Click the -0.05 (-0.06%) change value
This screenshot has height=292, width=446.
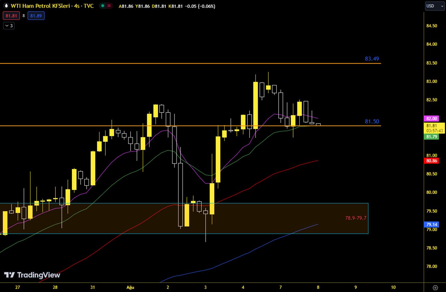[x=200, y=6]
